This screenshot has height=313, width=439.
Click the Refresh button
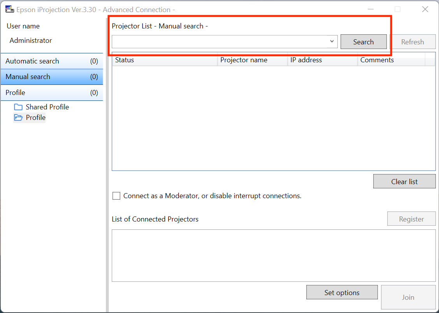pyautogui.click(x=413, y=42)
